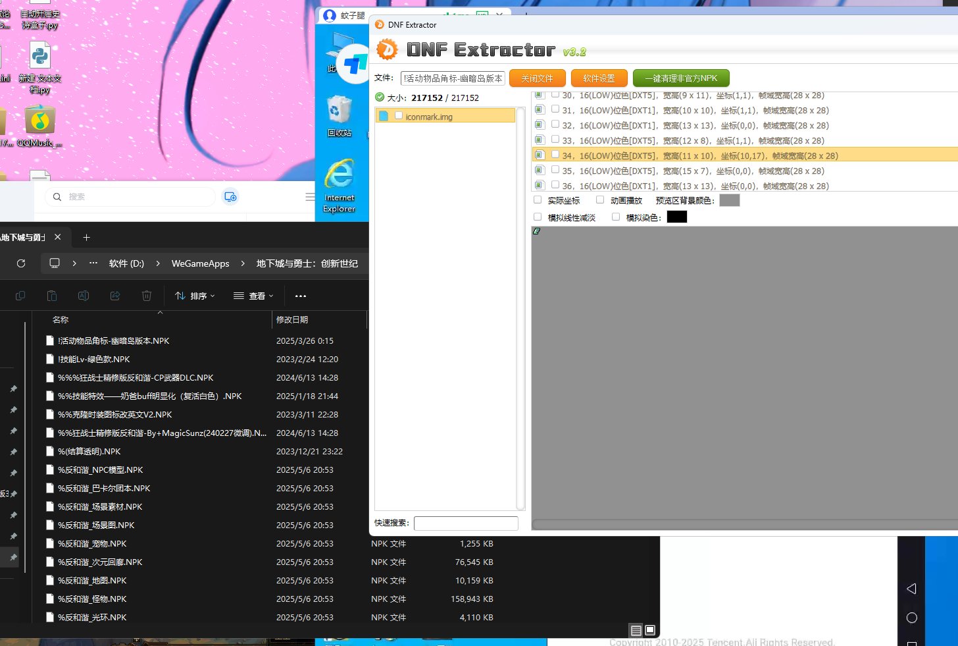Open the 排序 sort dropdown
958x646 pixels.
[195, 296]
